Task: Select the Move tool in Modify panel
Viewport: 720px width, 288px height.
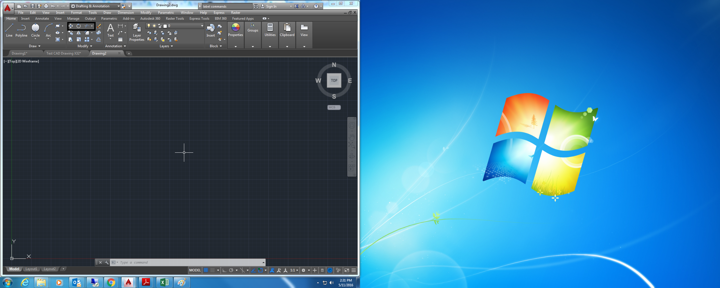Action: pos(71,26)
